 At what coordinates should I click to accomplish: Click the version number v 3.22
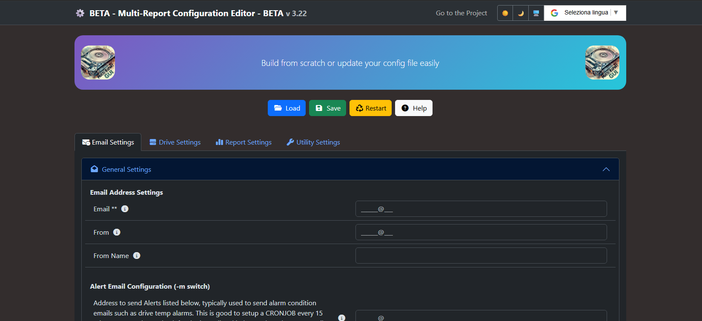(x=296, y=13)
